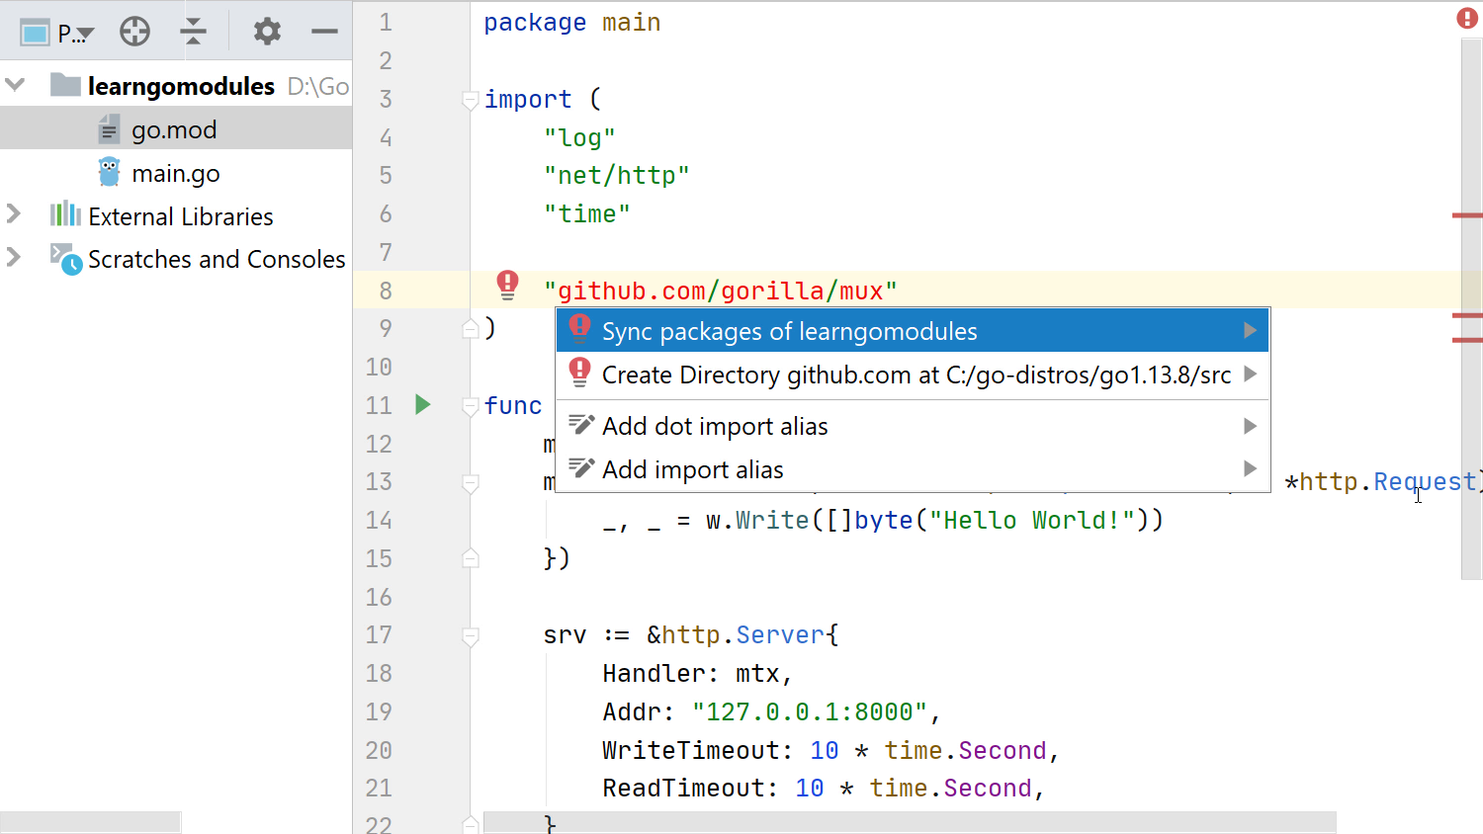Click top error stripe mark in right gutter
The height and width of the screenshot is (834, 1483).
click(1467, 214)
